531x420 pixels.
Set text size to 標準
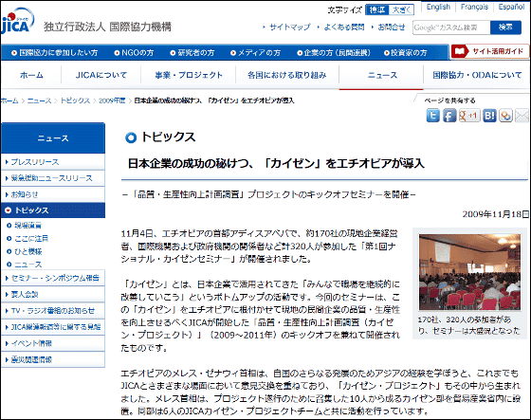pos(377,10)
